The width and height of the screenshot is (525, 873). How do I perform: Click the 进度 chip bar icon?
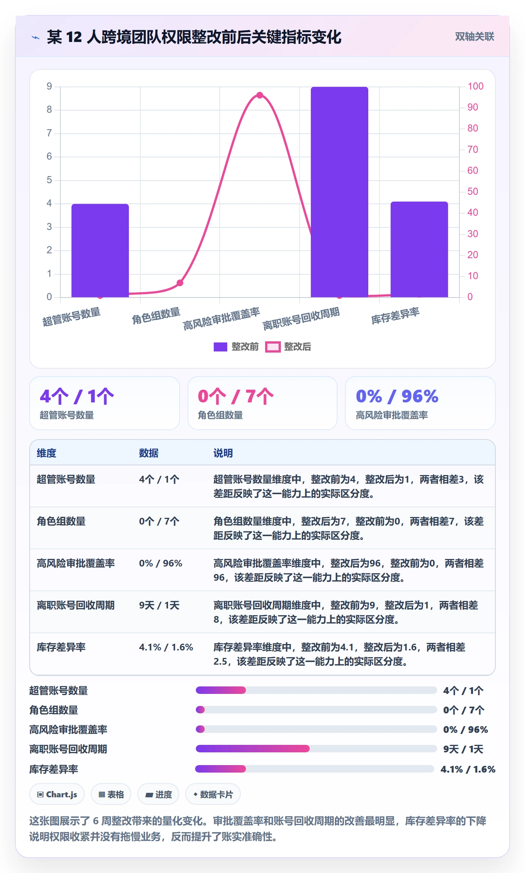pos(149,795)
